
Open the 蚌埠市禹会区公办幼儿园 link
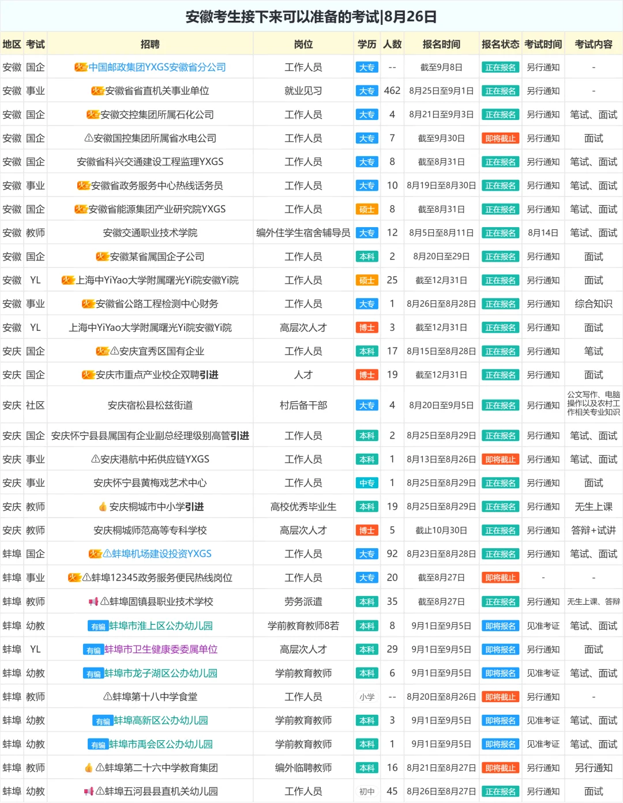(x=161, y=744)
